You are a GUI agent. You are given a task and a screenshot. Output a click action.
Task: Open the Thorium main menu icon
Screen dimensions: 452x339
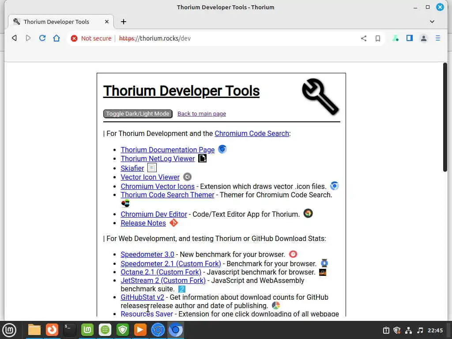point(437,38)
